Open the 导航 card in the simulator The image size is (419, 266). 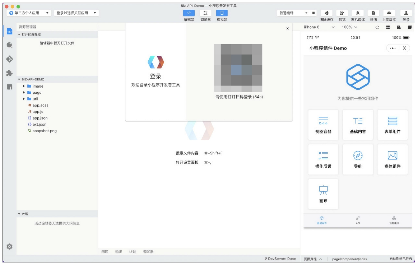point(358,160)
